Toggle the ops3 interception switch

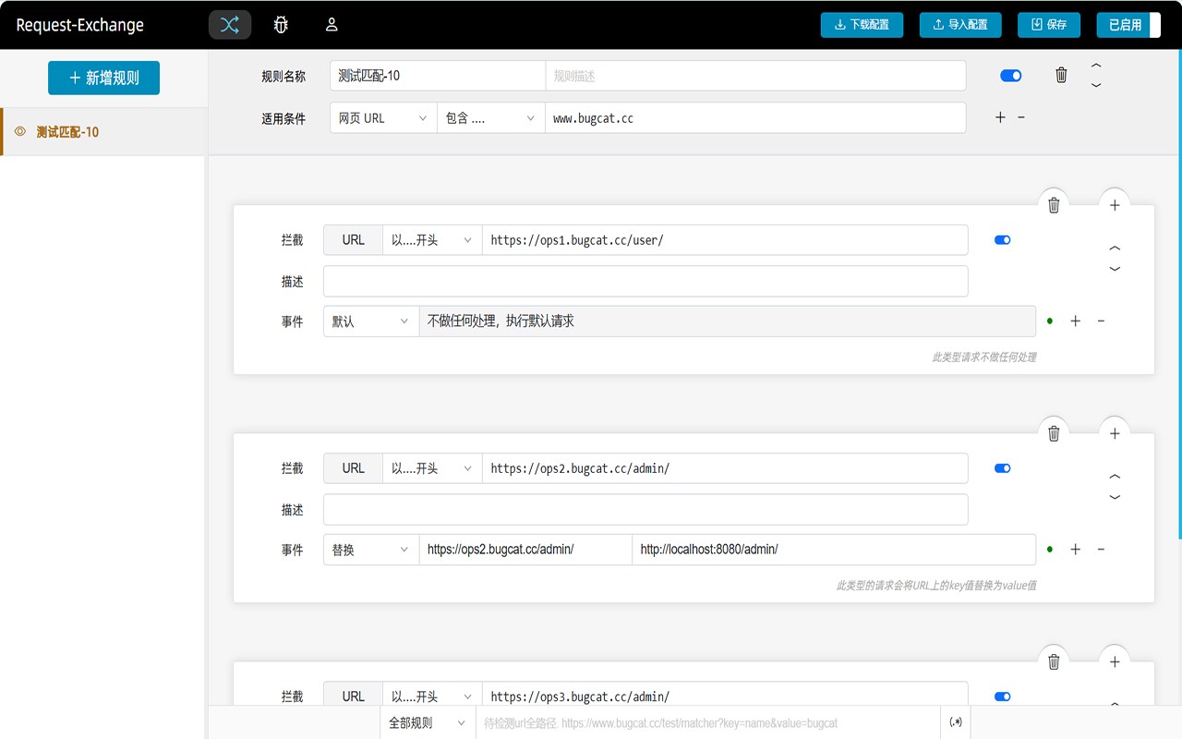pos(1003,697)
